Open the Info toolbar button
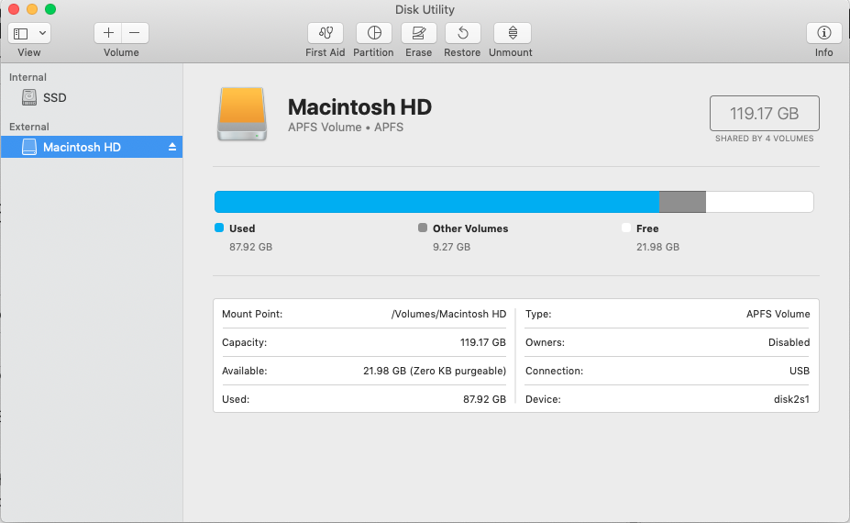The image size is (850, 523). coord(824,33)
